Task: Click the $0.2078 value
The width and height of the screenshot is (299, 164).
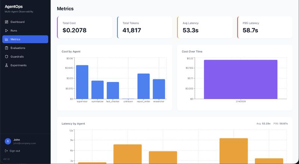Action: click(x=74, y=30)
